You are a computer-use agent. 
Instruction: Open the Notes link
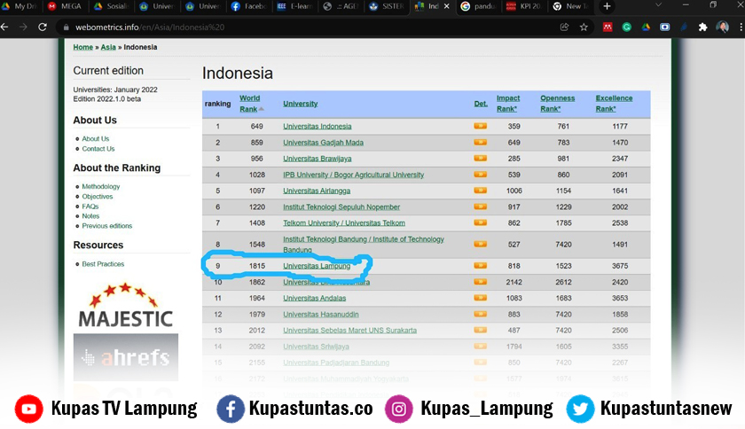click(90, 215)
